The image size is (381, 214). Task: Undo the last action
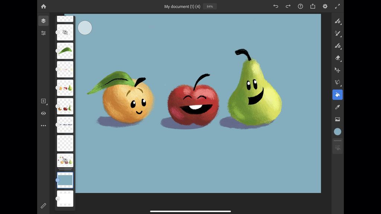point(276,6)
